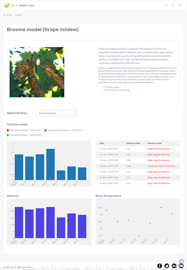Click the scroll-to-top arrow button
This screenshot has width=187, height=270.
click(x=182, y=262)
